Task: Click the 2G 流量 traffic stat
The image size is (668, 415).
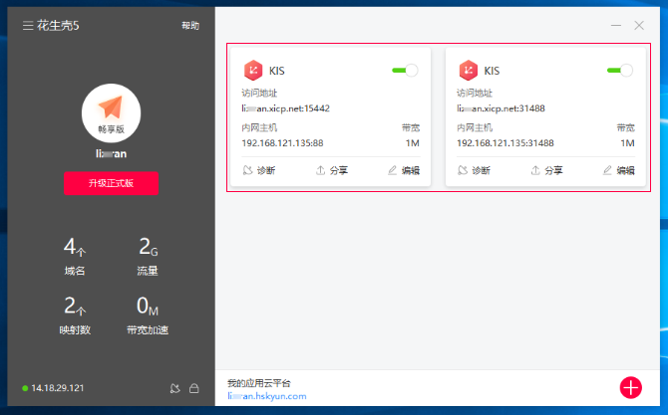Action: (148, 257)
